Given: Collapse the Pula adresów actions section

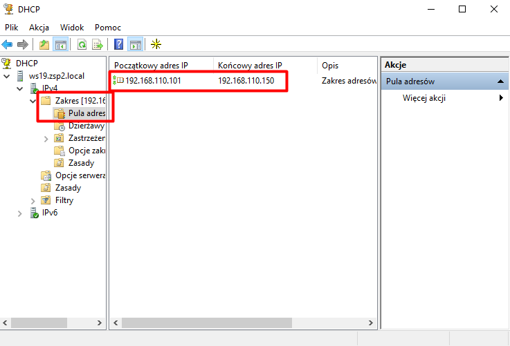Looking at the screenshot, I should tap(498, 81).
